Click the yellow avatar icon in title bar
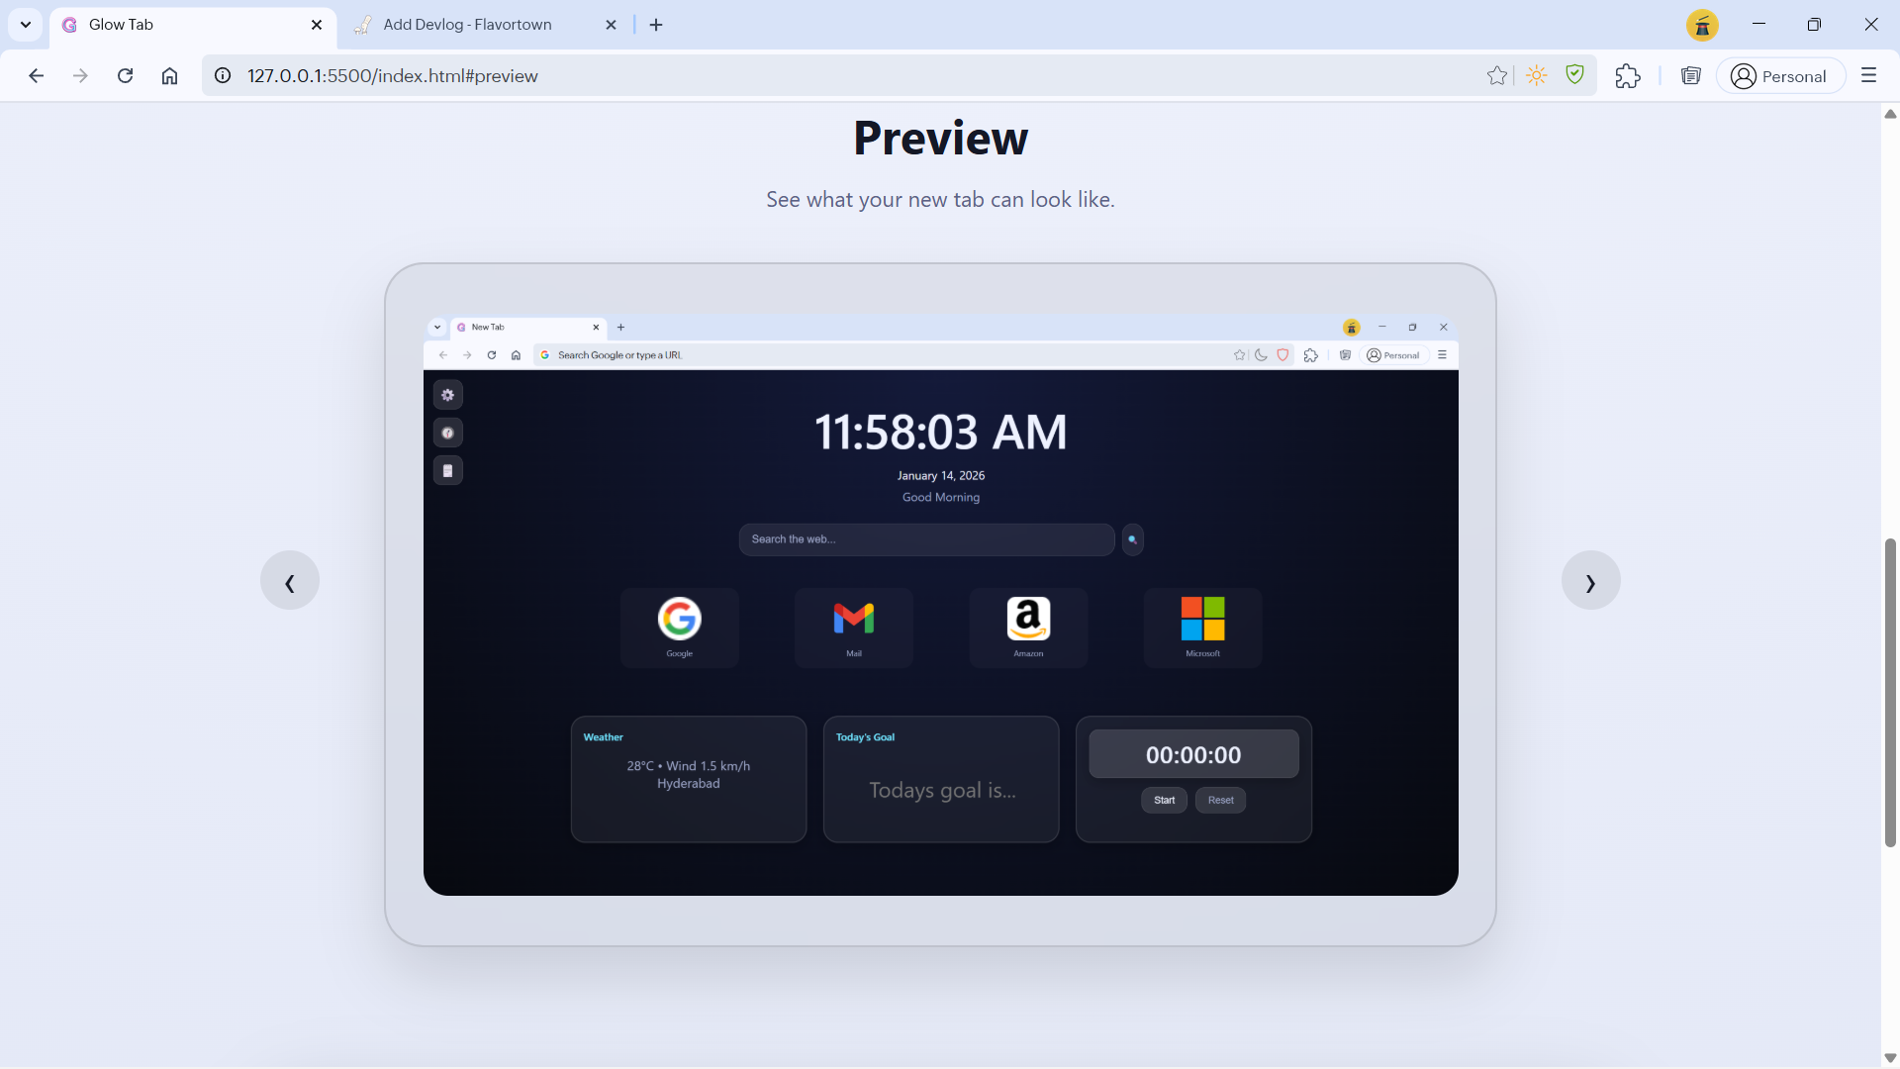 pos(1702,26)
